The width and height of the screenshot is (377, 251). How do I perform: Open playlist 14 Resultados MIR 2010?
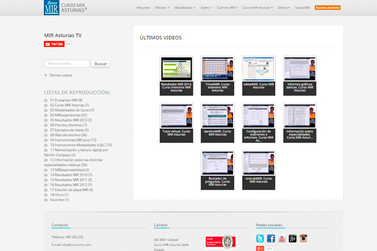[x=71, y=175]
